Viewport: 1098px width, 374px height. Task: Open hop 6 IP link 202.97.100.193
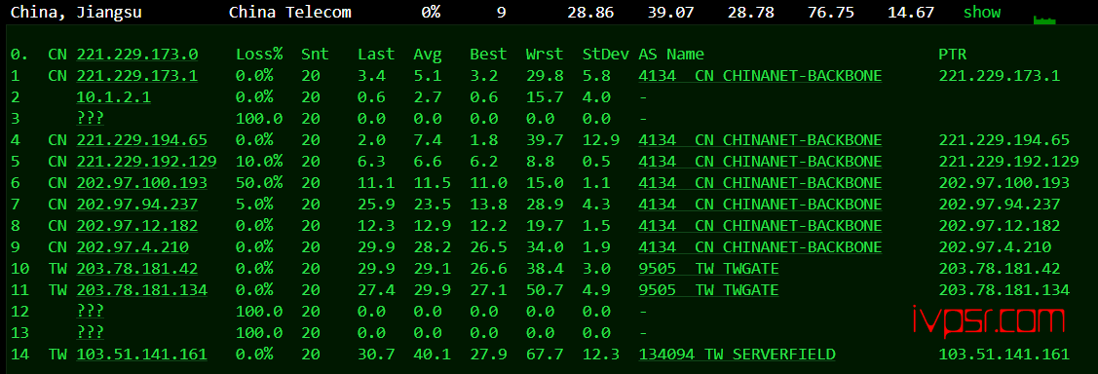tap(142, 183)
